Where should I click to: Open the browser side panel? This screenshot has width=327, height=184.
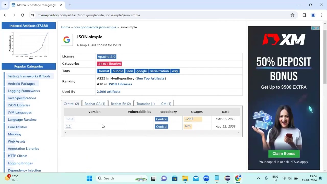pos(304,15)
